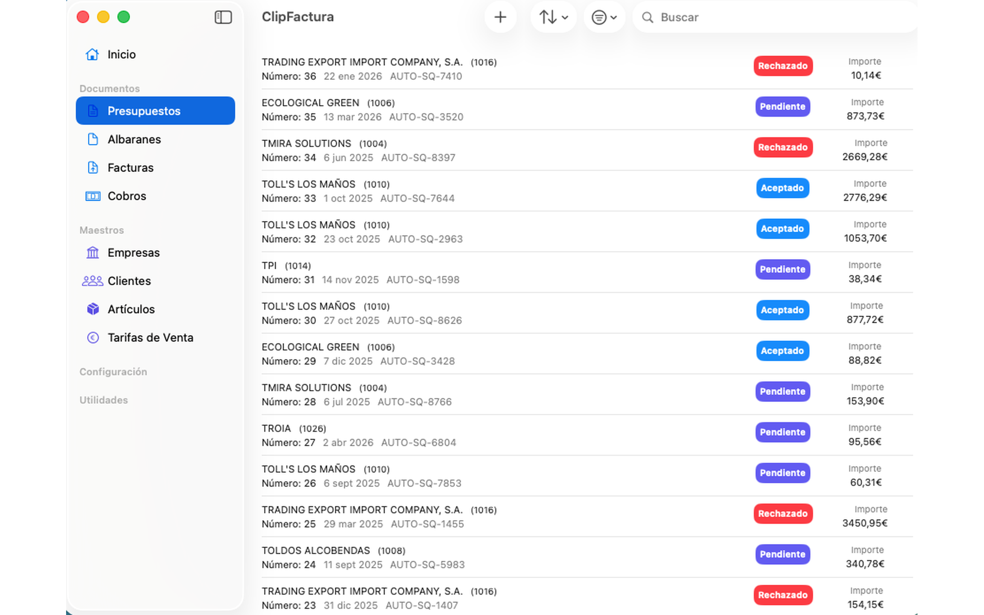Select row AUTO-SQ-1455
984x615 pixels.
click(587, 516)
